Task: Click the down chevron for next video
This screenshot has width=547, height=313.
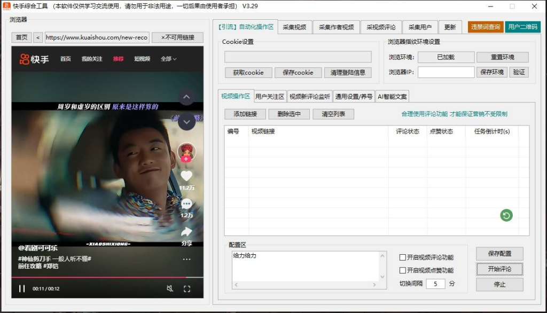Action: click(x=186, y=122)
